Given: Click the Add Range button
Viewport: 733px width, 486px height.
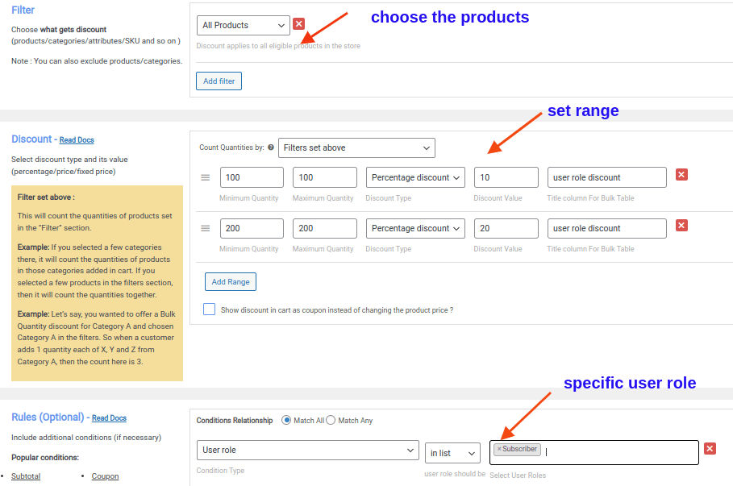Looking at the screenshot, I should pyautogui.click(x=230, y=281).
